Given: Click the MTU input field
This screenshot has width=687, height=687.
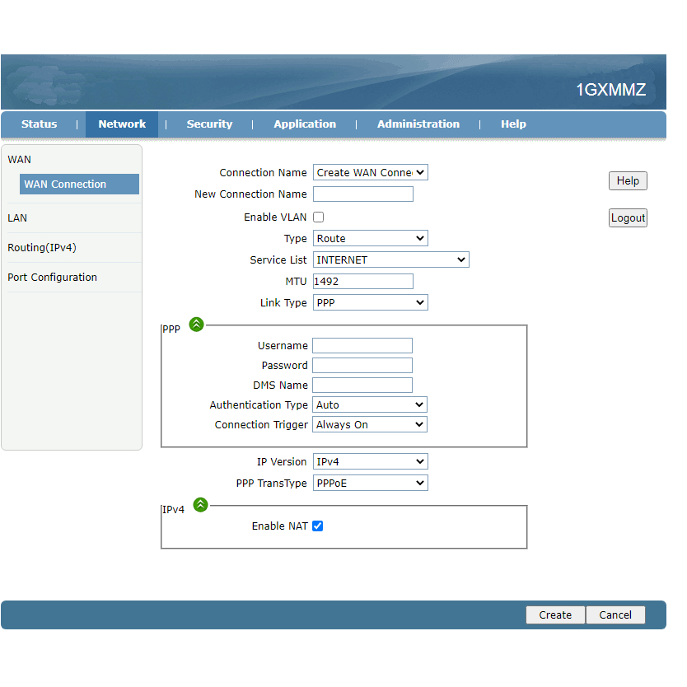Looking at the screenshot, I should pyautogui.click(x=363, y=282).
